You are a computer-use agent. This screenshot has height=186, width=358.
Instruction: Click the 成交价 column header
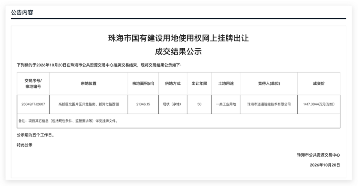click(x=319, y=84)
